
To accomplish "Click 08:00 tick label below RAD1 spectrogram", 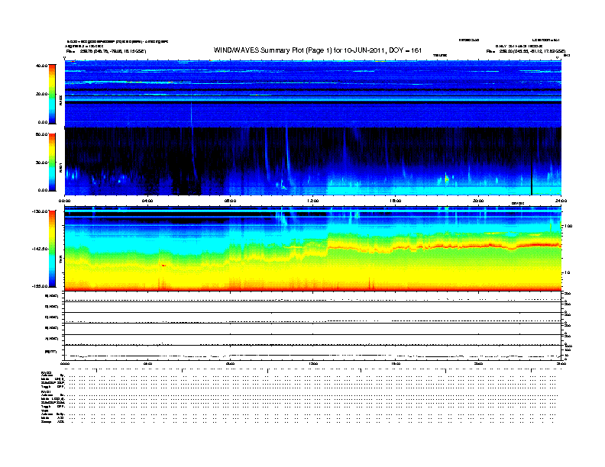I will [231, 201].
